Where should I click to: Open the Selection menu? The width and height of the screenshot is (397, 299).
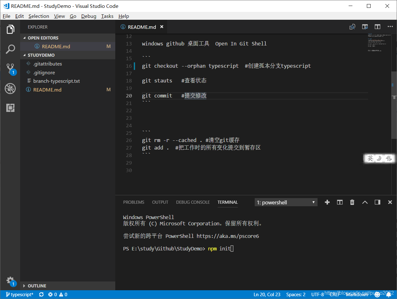(39, 16)
